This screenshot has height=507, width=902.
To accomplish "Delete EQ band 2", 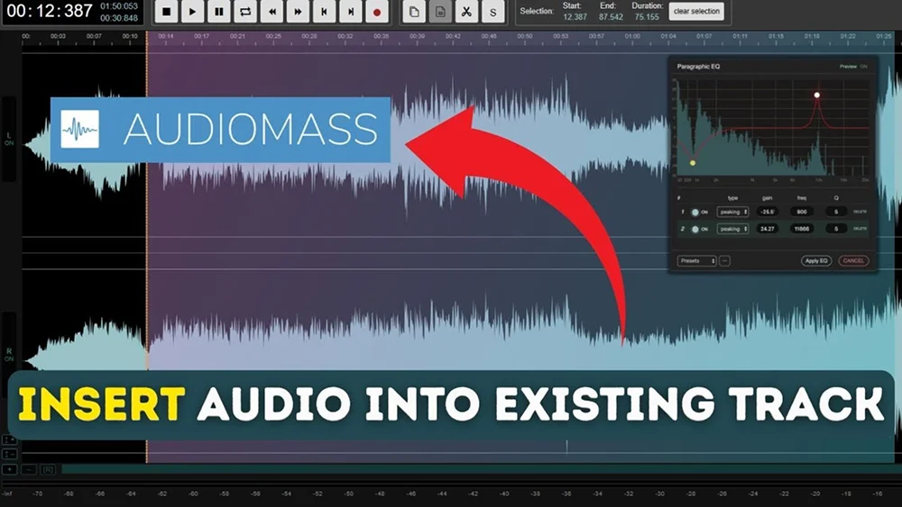I will (x=860, y=229).
